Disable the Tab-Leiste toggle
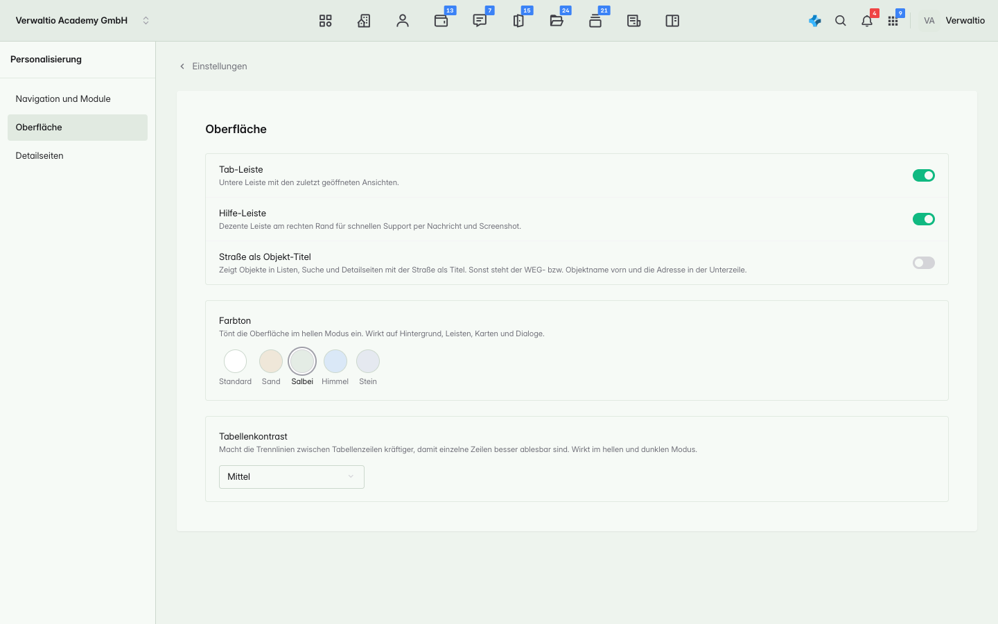This screenshot has height=624, width=998. [x=924, y=175]
